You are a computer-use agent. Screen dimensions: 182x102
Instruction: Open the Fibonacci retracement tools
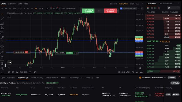[x=2, y=23]
